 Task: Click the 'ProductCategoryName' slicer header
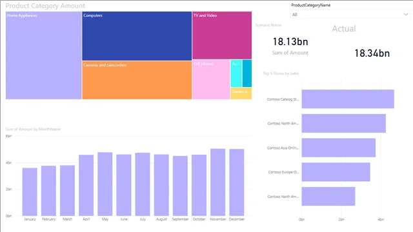(x=311, y=5)
